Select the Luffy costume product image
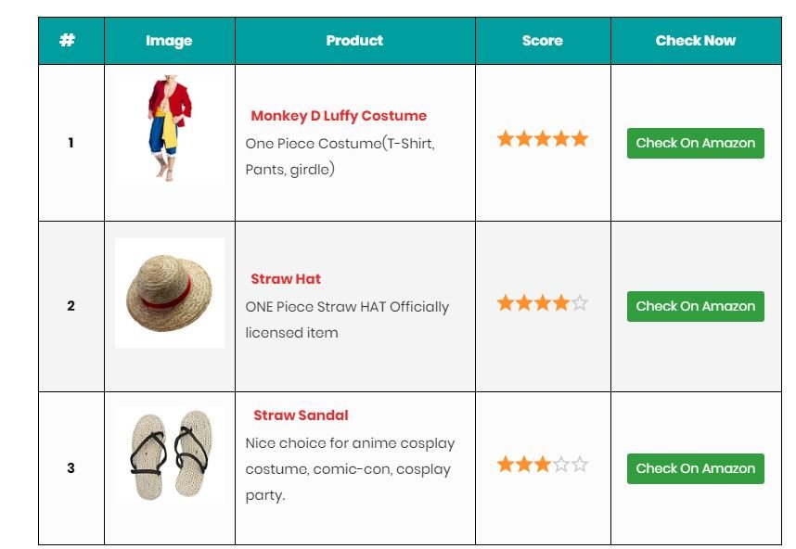Screen dimensions: 796x549 [170, 129]
